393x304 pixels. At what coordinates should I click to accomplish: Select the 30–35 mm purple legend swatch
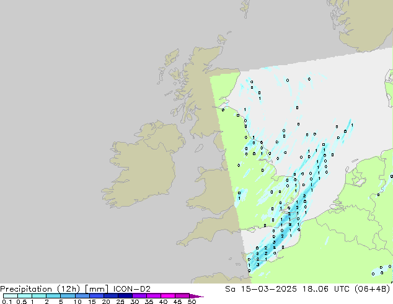tap(139, 296)
